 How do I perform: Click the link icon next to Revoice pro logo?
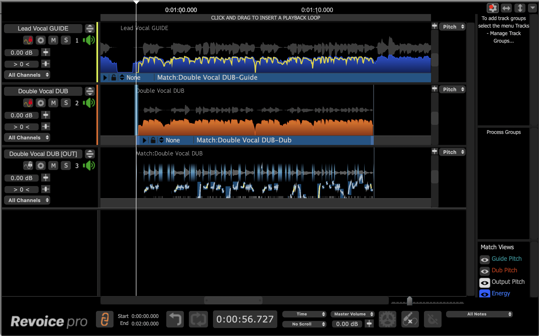coord(104,319)
